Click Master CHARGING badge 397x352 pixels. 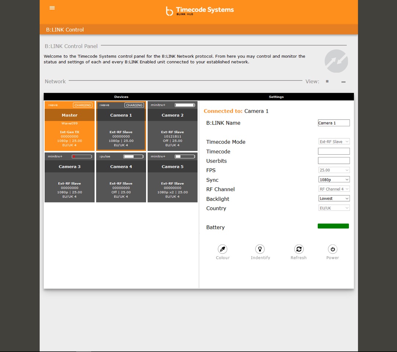(x=83, y=105)
